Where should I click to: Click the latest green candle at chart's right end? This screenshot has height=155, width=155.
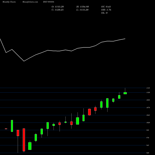click(125, 93)
